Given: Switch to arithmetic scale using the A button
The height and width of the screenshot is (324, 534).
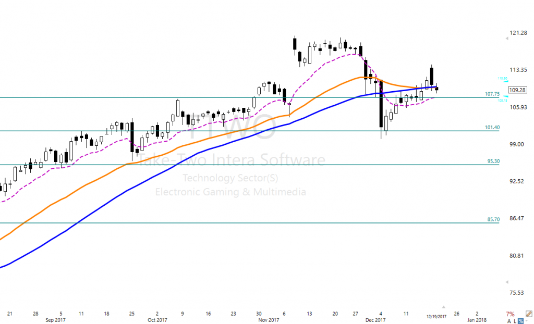Looking at the screenshot, I should (x=509, y=321).
